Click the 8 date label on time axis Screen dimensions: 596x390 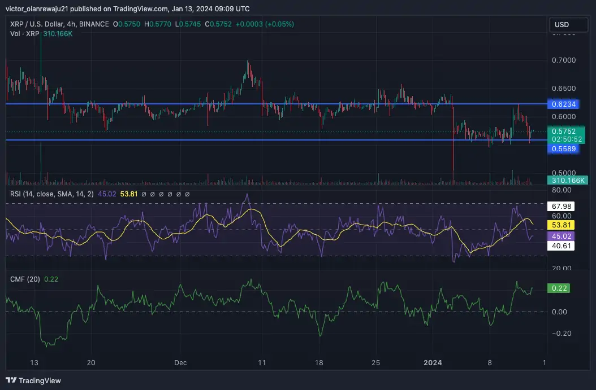coord(490,363)
